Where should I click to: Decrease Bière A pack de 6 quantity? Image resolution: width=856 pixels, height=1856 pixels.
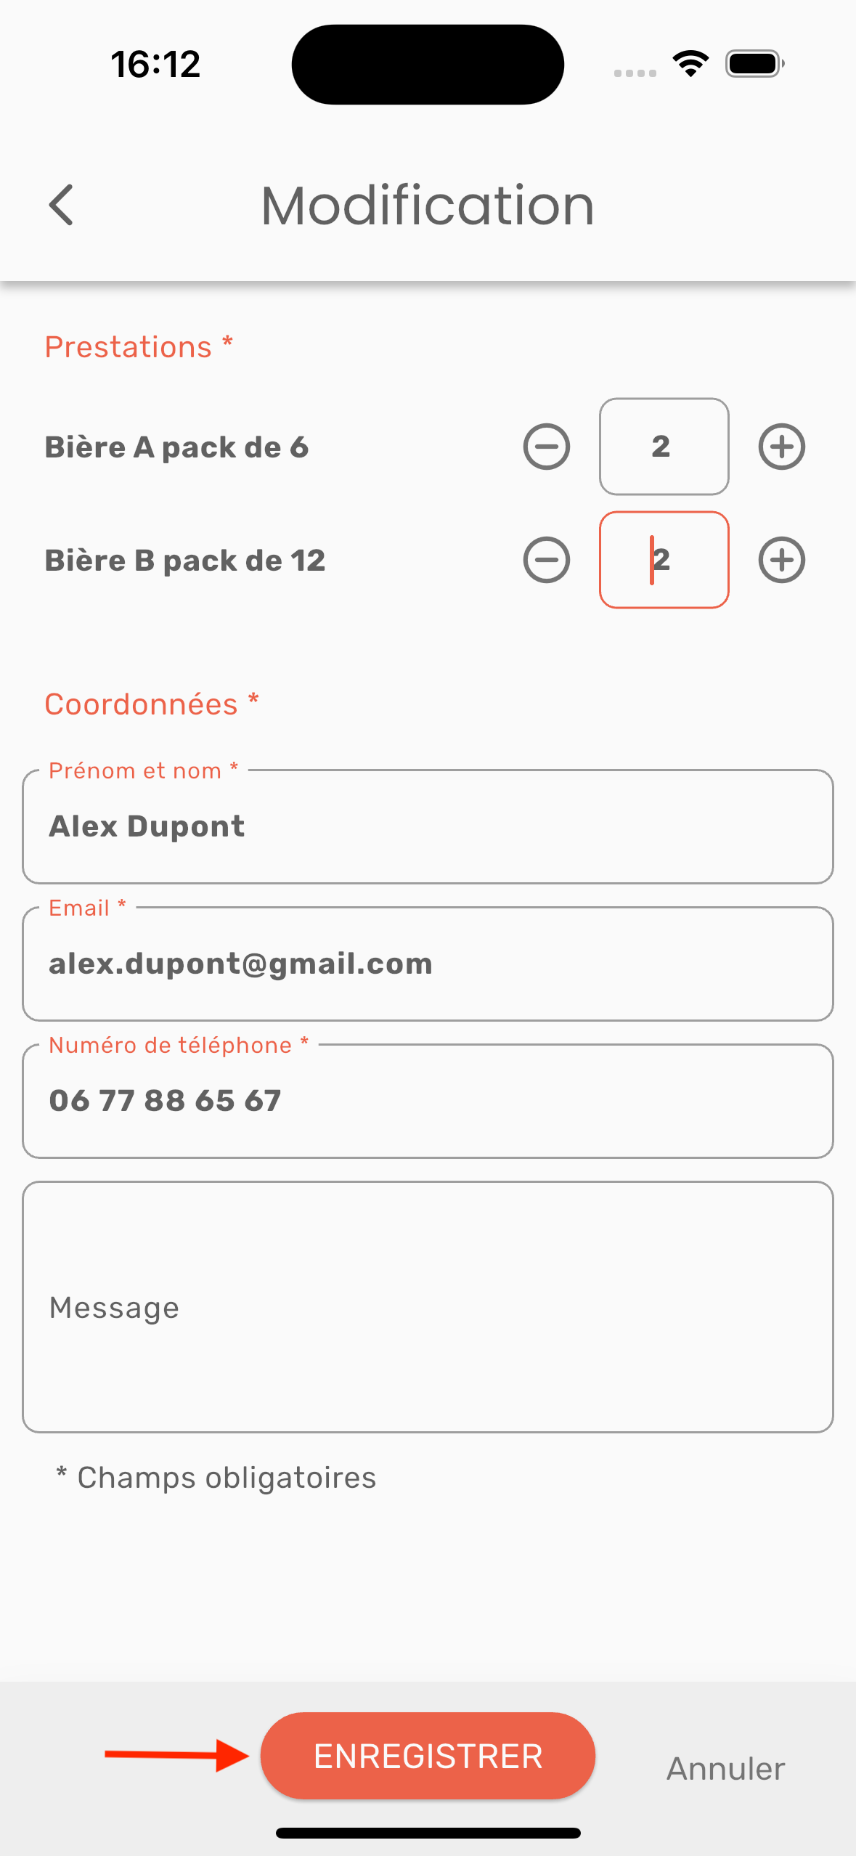[x=547, y=447]
